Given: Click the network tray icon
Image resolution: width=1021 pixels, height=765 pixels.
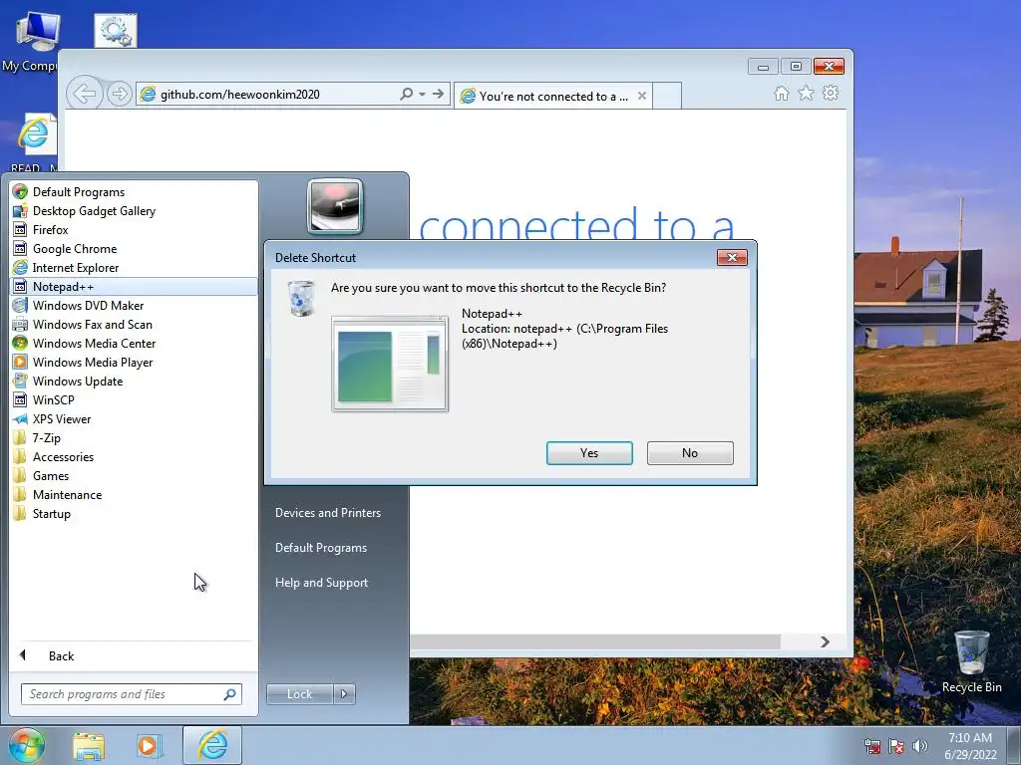Looking at the screenshot, I should [x=871, y=746].
